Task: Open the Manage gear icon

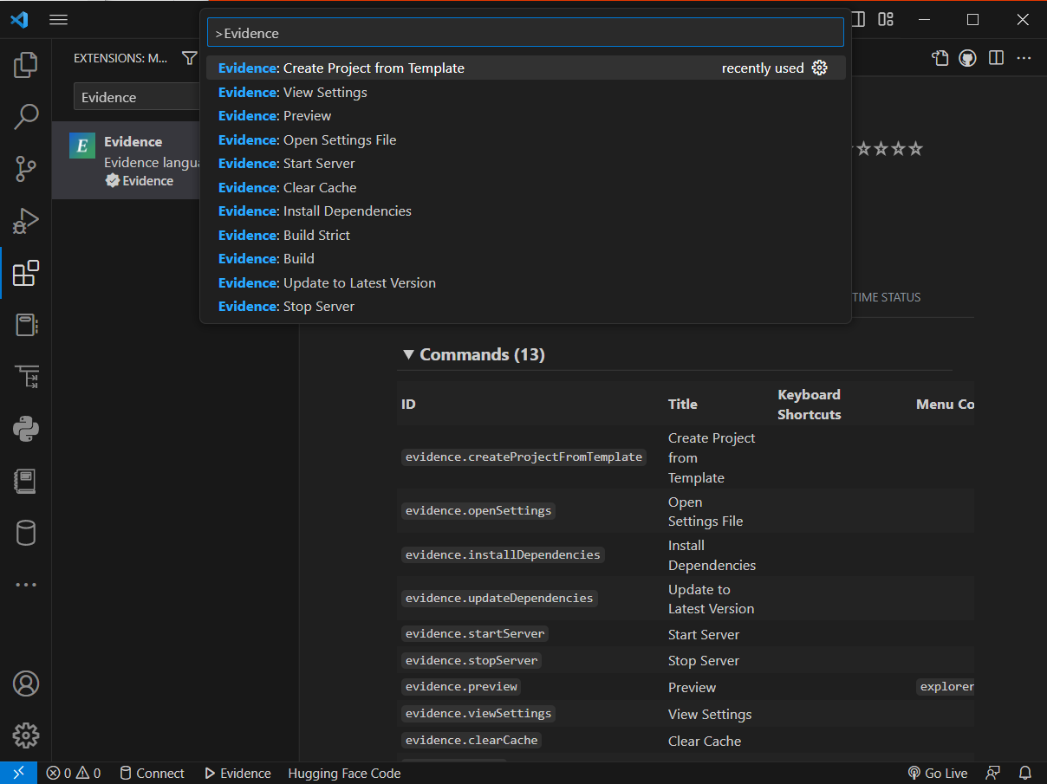Action: tap(26, 735)
